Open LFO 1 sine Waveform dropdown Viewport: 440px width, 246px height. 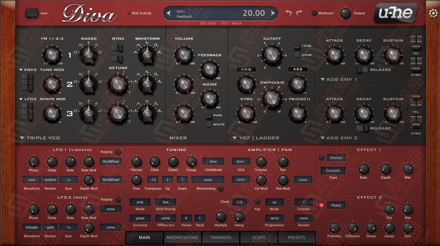click(x=32, y=180)
